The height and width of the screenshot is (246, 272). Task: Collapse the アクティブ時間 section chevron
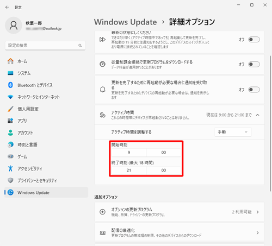click(x=258, y=115)
